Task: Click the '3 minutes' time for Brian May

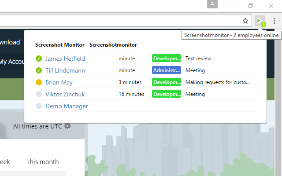Action: 130,82
